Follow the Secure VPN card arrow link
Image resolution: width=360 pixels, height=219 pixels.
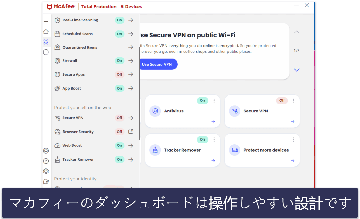[x=293, y=122]
